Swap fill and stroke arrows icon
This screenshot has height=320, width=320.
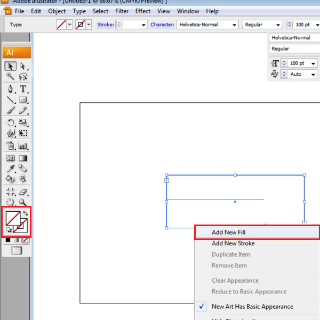pos(26,213)
